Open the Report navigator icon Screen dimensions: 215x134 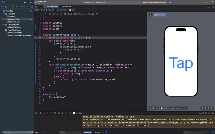point(32,7)
